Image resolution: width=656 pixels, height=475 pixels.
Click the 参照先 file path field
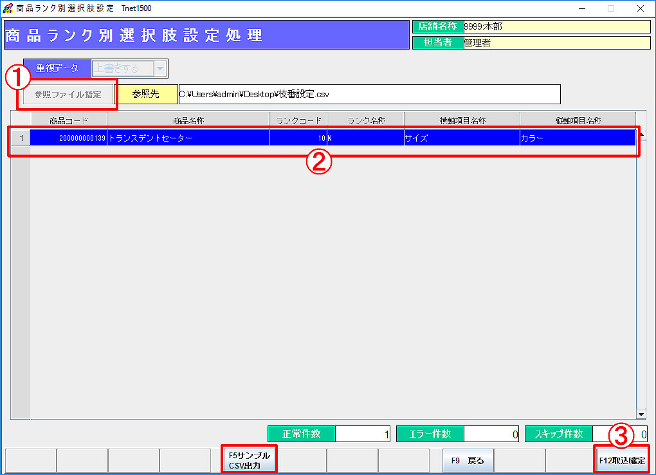pos(369,94)
